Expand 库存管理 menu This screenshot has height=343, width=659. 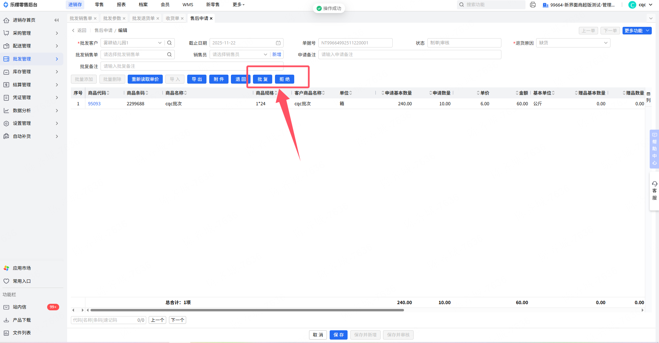click(32, 72)
